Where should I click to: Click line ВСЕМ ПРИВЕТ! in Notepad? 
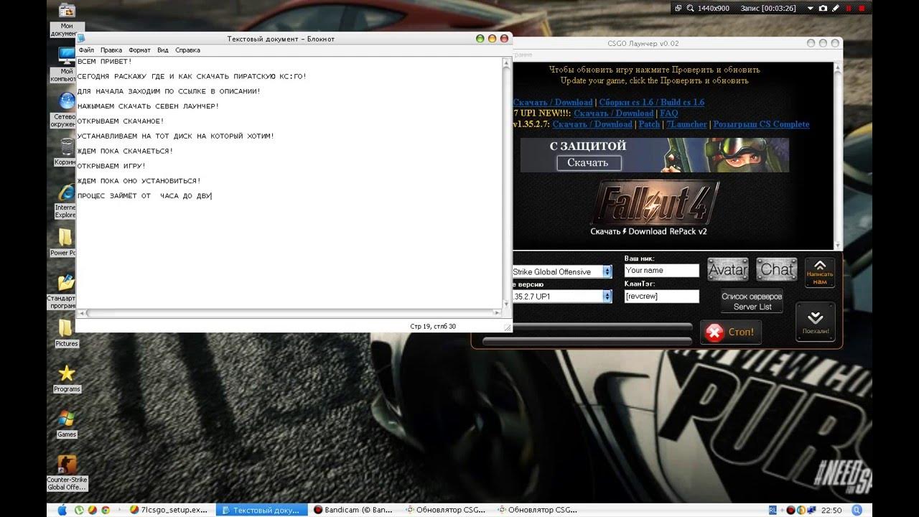point(105,62)
